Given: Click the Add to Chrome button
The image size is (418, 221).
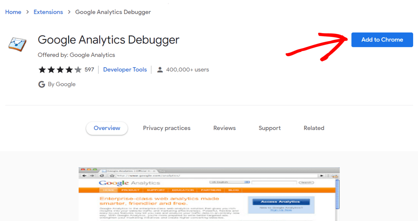Looking at the screenshot, I should (x=382, y=40).
